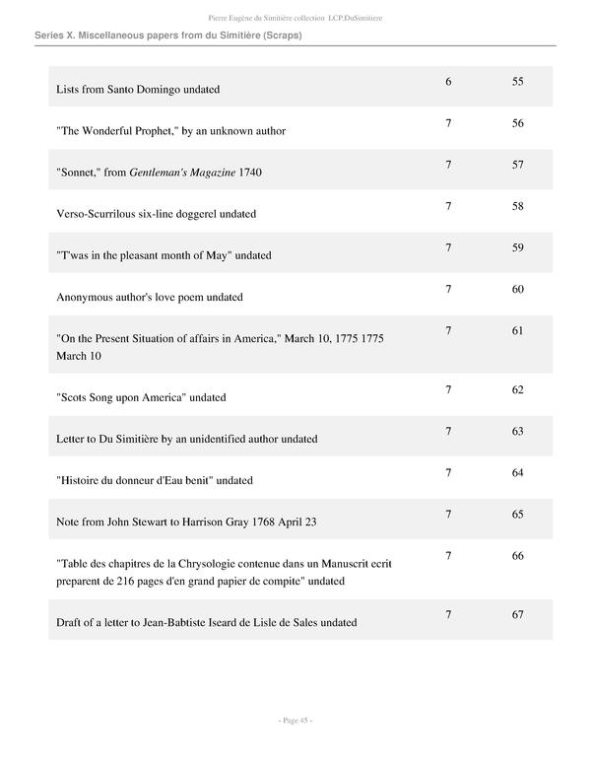Click folder number 55
Viewport: 591px width, 765px height.
[518, 81]
